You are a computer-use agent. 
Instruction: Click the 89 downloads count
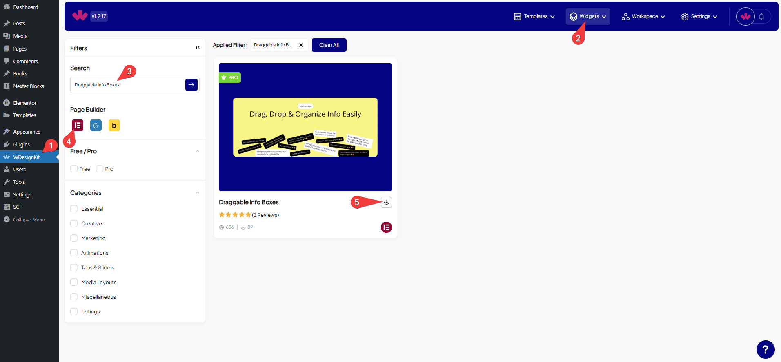(247, 227)
